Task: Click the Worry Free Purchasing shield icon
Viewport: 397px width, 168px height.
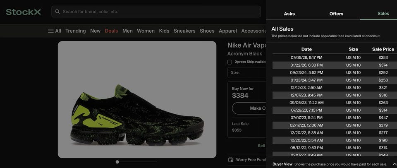Action: click(x=230, y=160)
